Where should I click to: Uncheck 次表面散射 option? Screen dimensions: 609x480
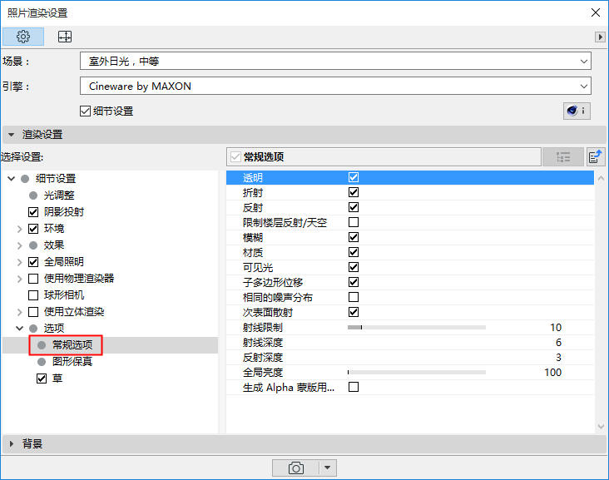[x=354, y=312]
